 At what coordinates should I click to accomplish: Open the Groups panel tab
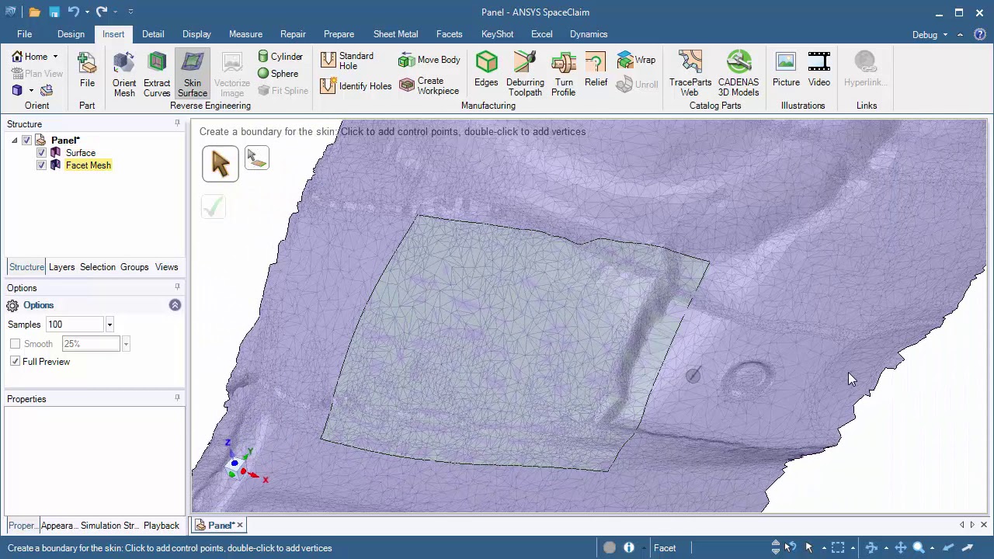(x=134, y=267)
